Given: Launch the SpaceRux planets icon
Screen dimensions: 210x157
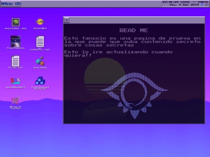Looking at the screenshot, I should click(x=40, y=61).
